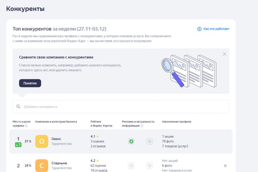The width and height of the screenshot is (258, 172).
Task: Click the 4.1 star rating for Оазис
Action: [95, 137]
